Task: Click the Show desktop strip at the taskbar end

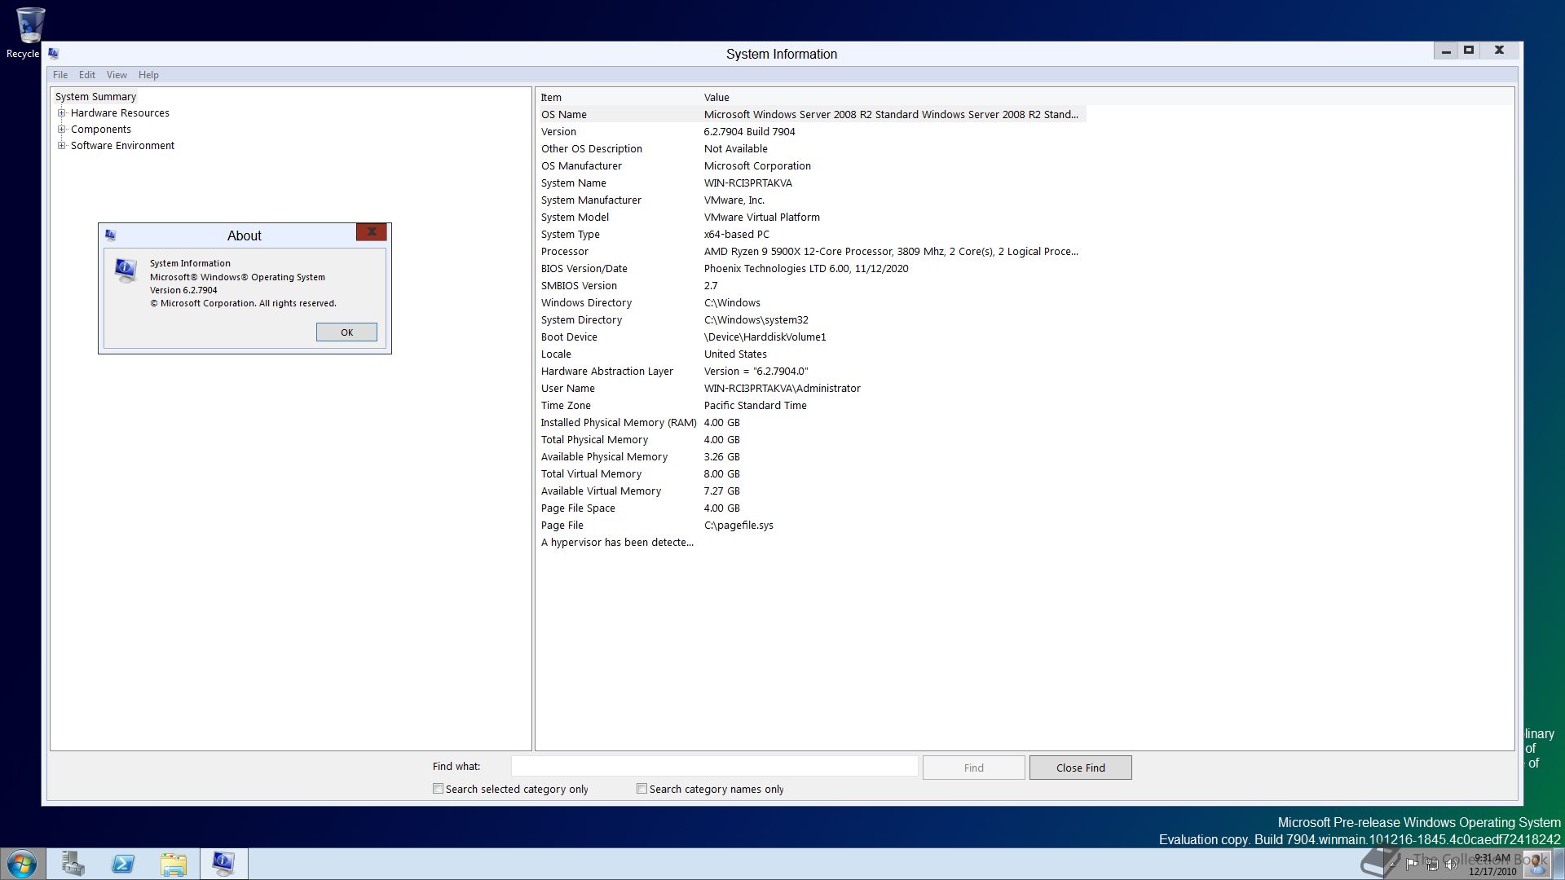Action: click(1558, 864)
